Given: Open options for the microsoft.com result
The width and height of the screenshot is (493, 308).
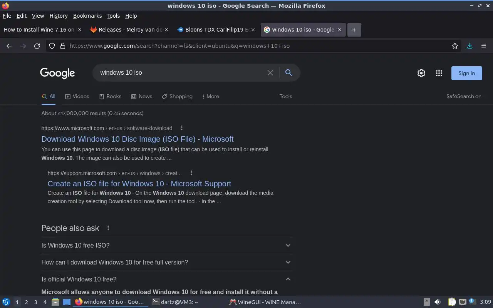Looking at the screenshot, I should (182, 128).
